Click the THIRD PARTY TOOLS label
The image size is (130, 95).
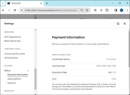12,49
